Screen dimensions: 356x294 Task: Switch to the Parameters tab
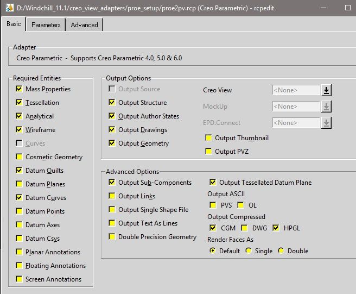tap(46, 25)
